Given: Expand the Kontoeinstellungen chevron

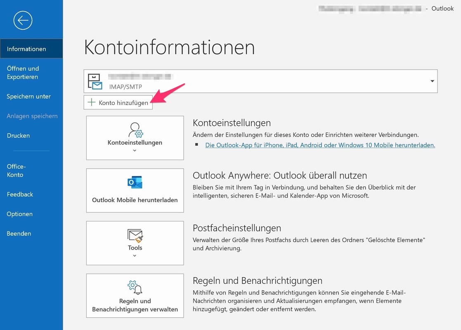Looking at the screenshot, I should 135,151.
